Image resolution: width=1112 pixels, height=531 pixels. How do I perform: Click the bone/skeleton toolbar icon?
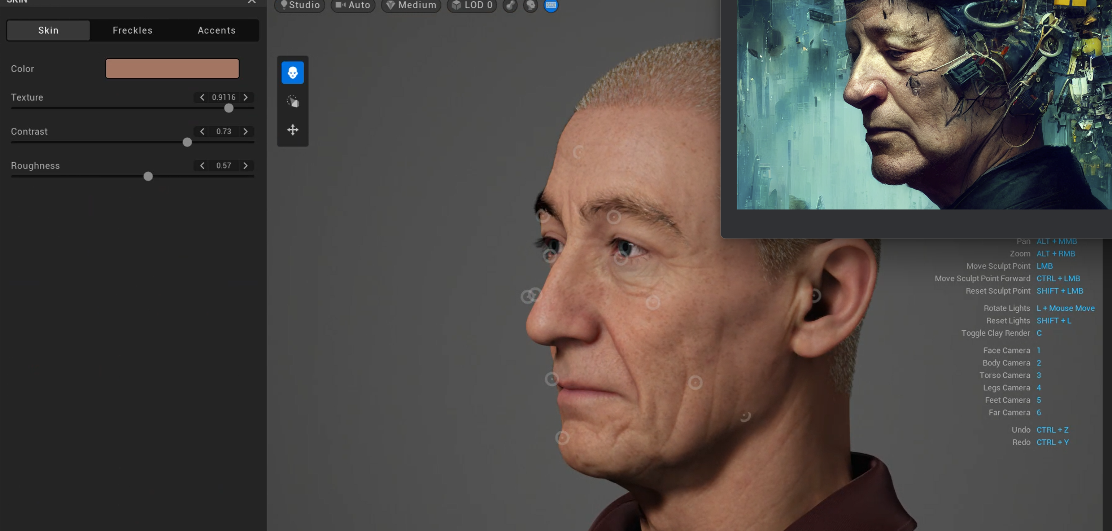[510, 5]
